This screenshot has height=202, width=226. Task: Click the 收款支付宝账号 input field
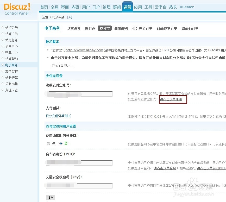79,94
